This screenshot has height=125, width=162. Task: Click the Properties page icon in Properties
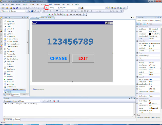(151, 24)
